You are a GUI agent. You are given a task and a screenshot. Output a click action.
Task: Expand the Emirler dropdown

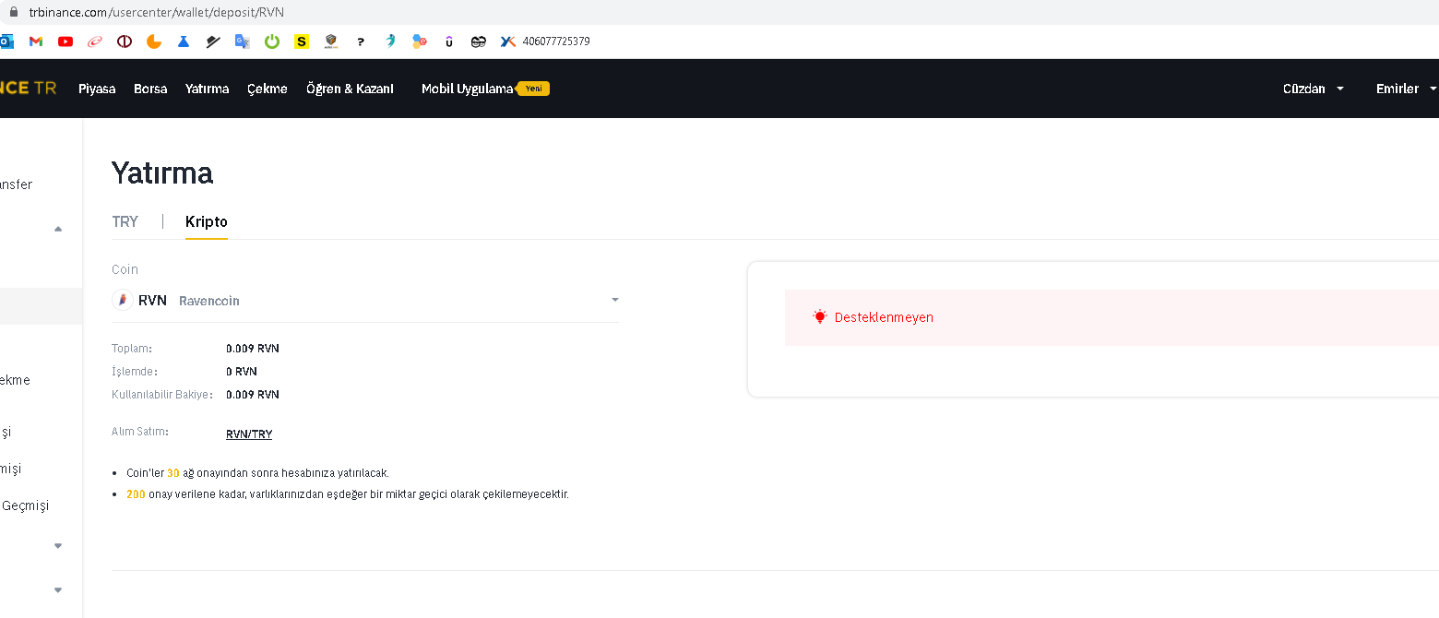click(1406, 89)
